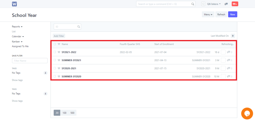Open the SY2021-2022 record name
255x122 pixels.
[69, 52]
